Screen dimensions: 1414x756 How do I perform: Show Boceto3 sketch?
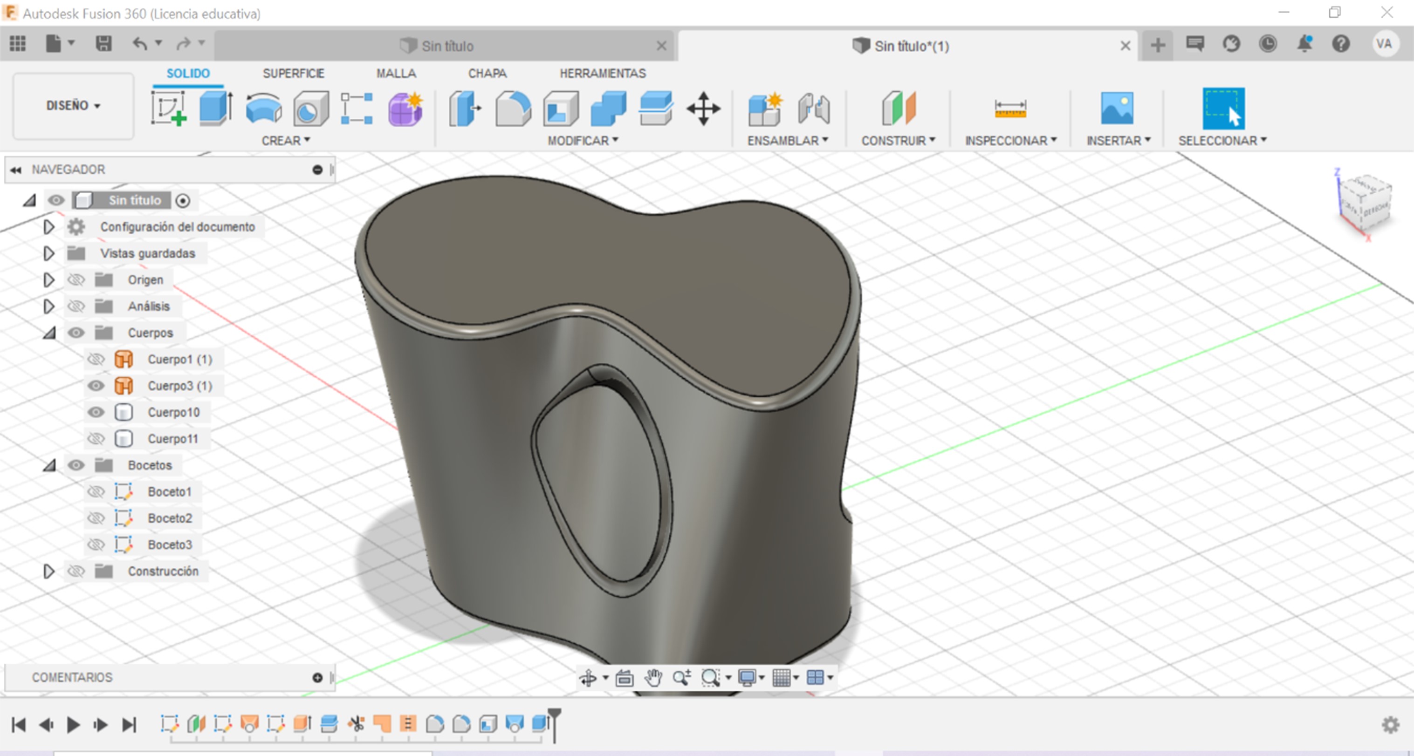(96, 545)
